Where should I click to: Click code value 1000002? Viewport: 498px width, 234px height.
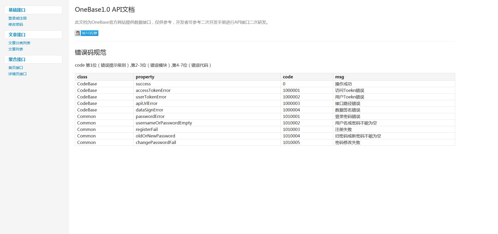click(307, 97)
